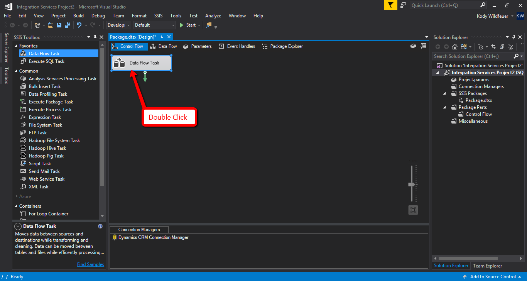Click the designer zoom slider handle

pos(412,185)
